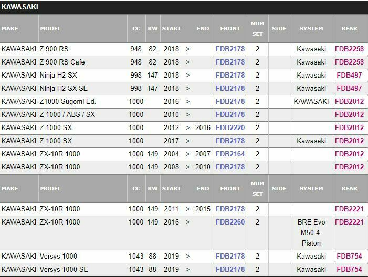The height and width of the screenshot is (277, 368).
Task: Open the FDB2260 front pad link
Action: (230, 222)
